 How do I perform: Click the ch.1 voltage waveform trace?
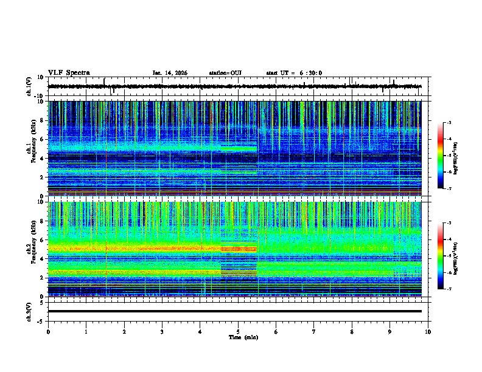point(234,86)
